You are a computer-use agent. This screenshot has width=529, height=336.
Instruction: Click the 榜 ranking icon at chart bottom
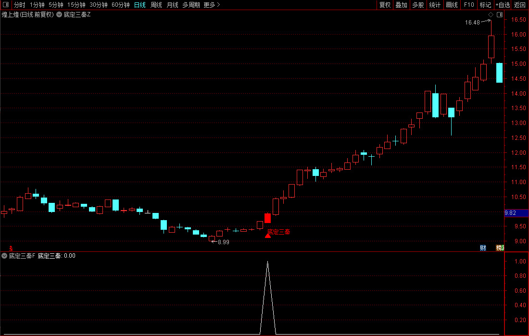[x=500, y=248]
